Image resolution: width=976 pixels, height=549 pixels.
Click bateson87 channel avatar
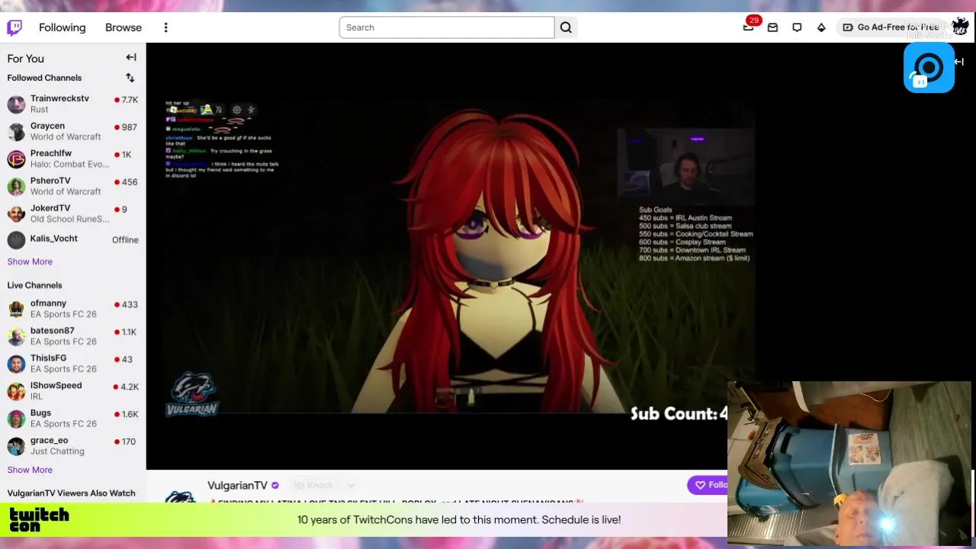pos(16,336)
